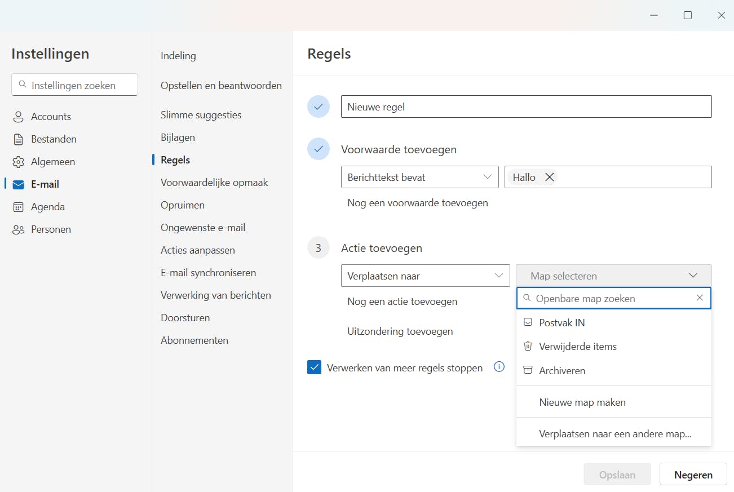Click the Algemeen gear icon
Viewport: 734px width, 492px height.
[x=19, y=162]
